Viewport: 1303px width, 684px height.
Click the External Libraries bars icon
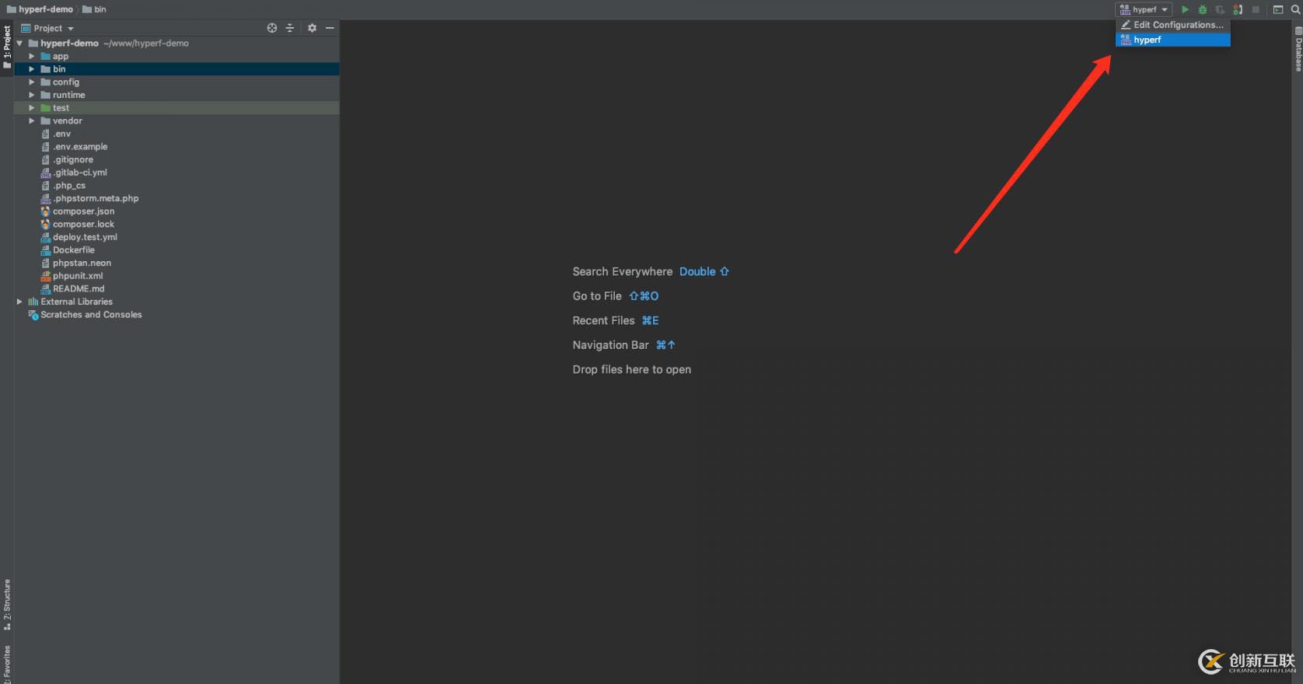[33, 302]
